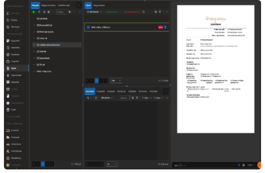Click the filter icon in the bottom Feladatok toolbar

[133, 98]
